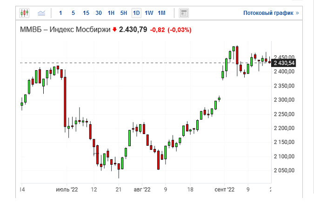Open the news panel icon in toolbar
Image resolution: width=314 pixels, height=202 pixels.
tap(184, 13)
